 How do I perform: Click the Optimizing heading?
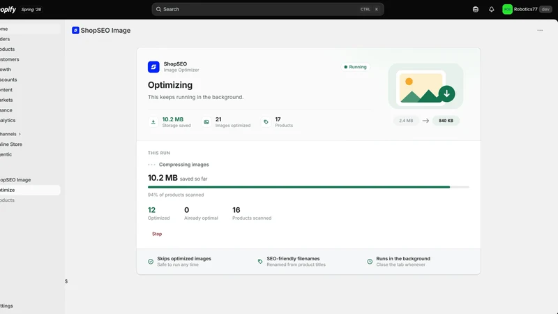coord(170,85)
